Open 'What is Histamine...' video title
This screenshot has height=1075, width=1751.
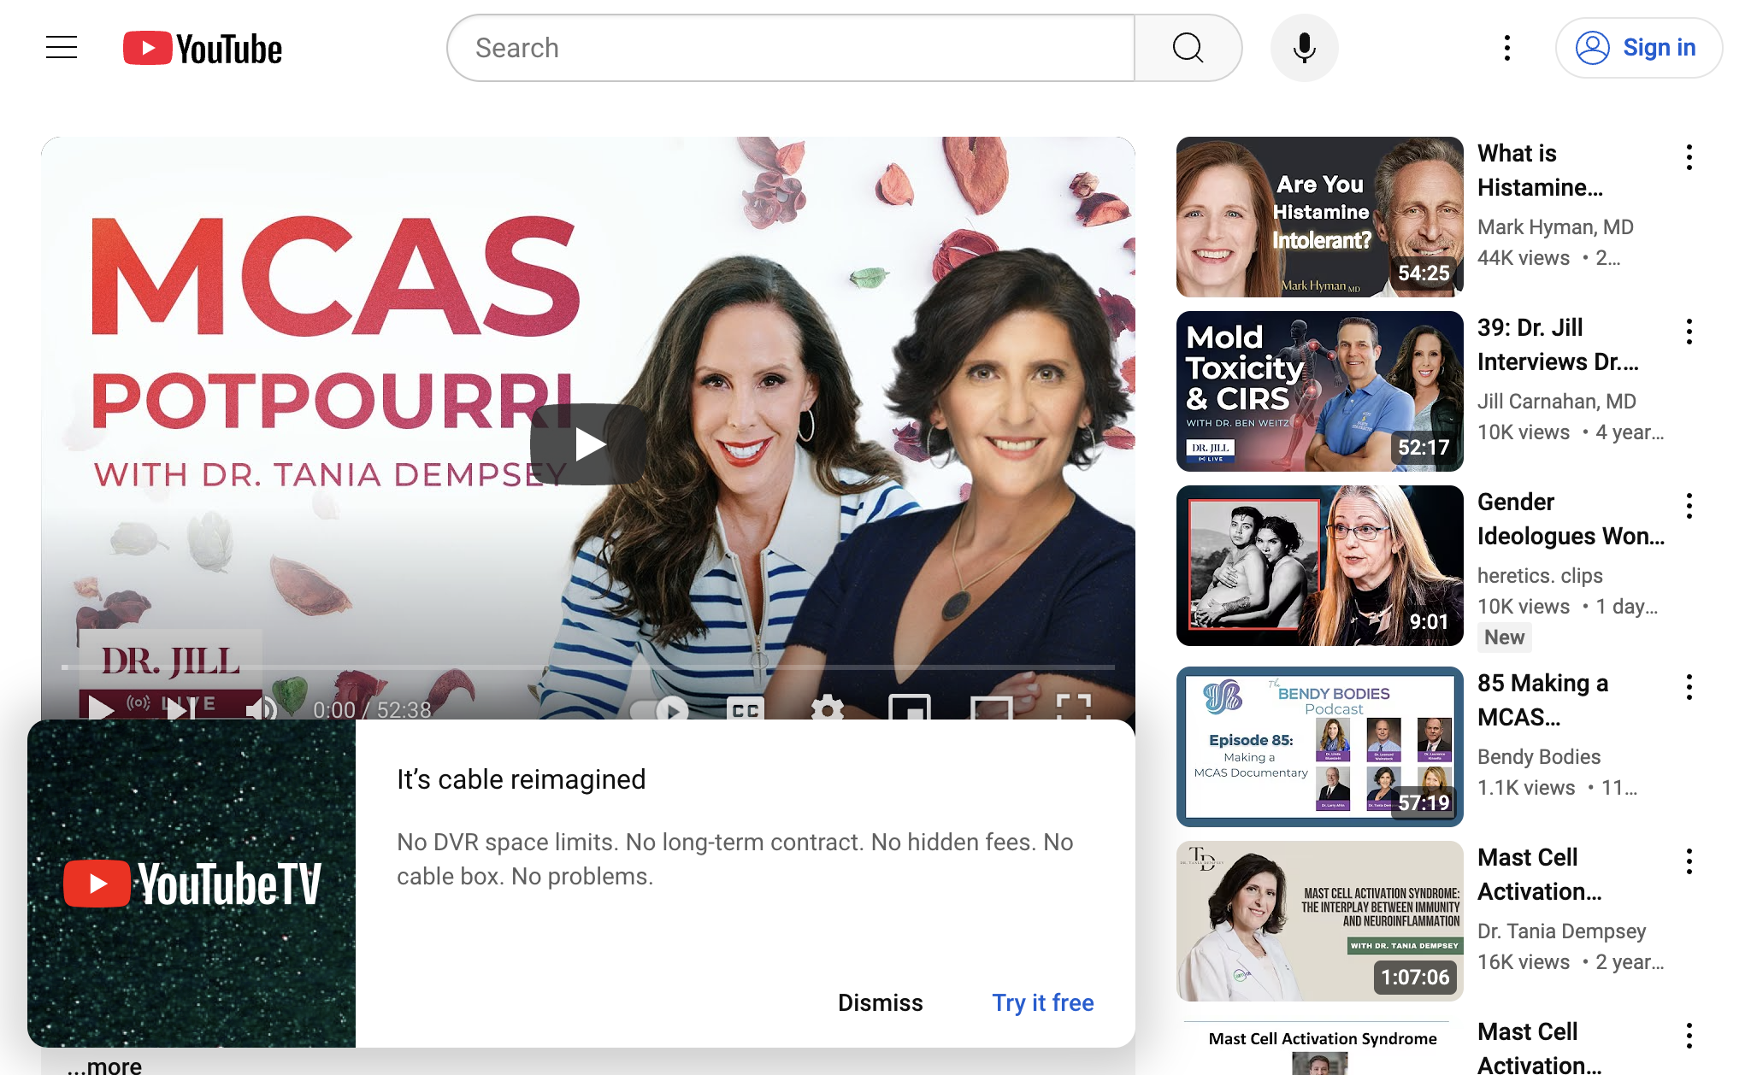pyautogui.click(x=1540, y=170)
